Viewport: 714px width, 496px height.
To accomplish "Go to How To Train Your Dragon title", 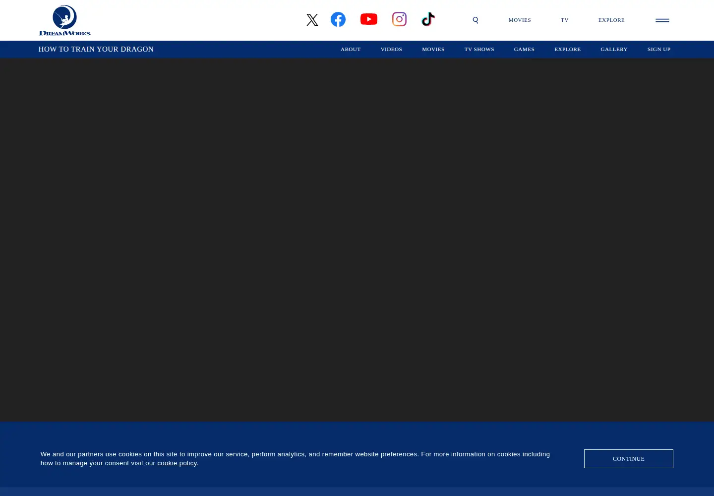I will point(96,49).
